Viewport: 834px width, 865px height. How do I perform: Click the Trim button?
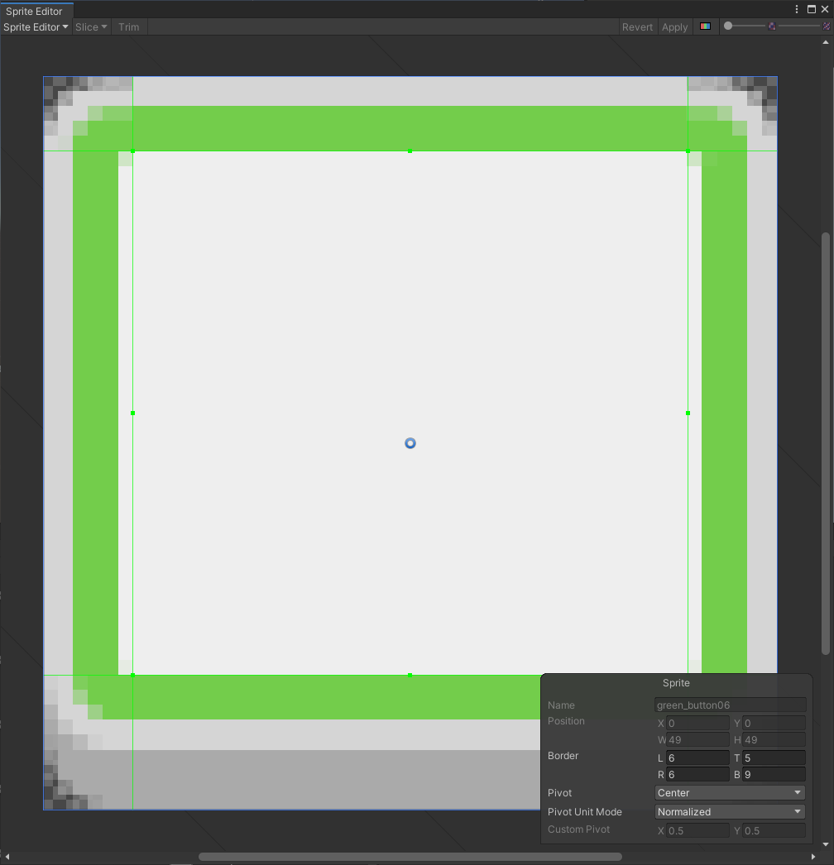click(x=128, y=27)
